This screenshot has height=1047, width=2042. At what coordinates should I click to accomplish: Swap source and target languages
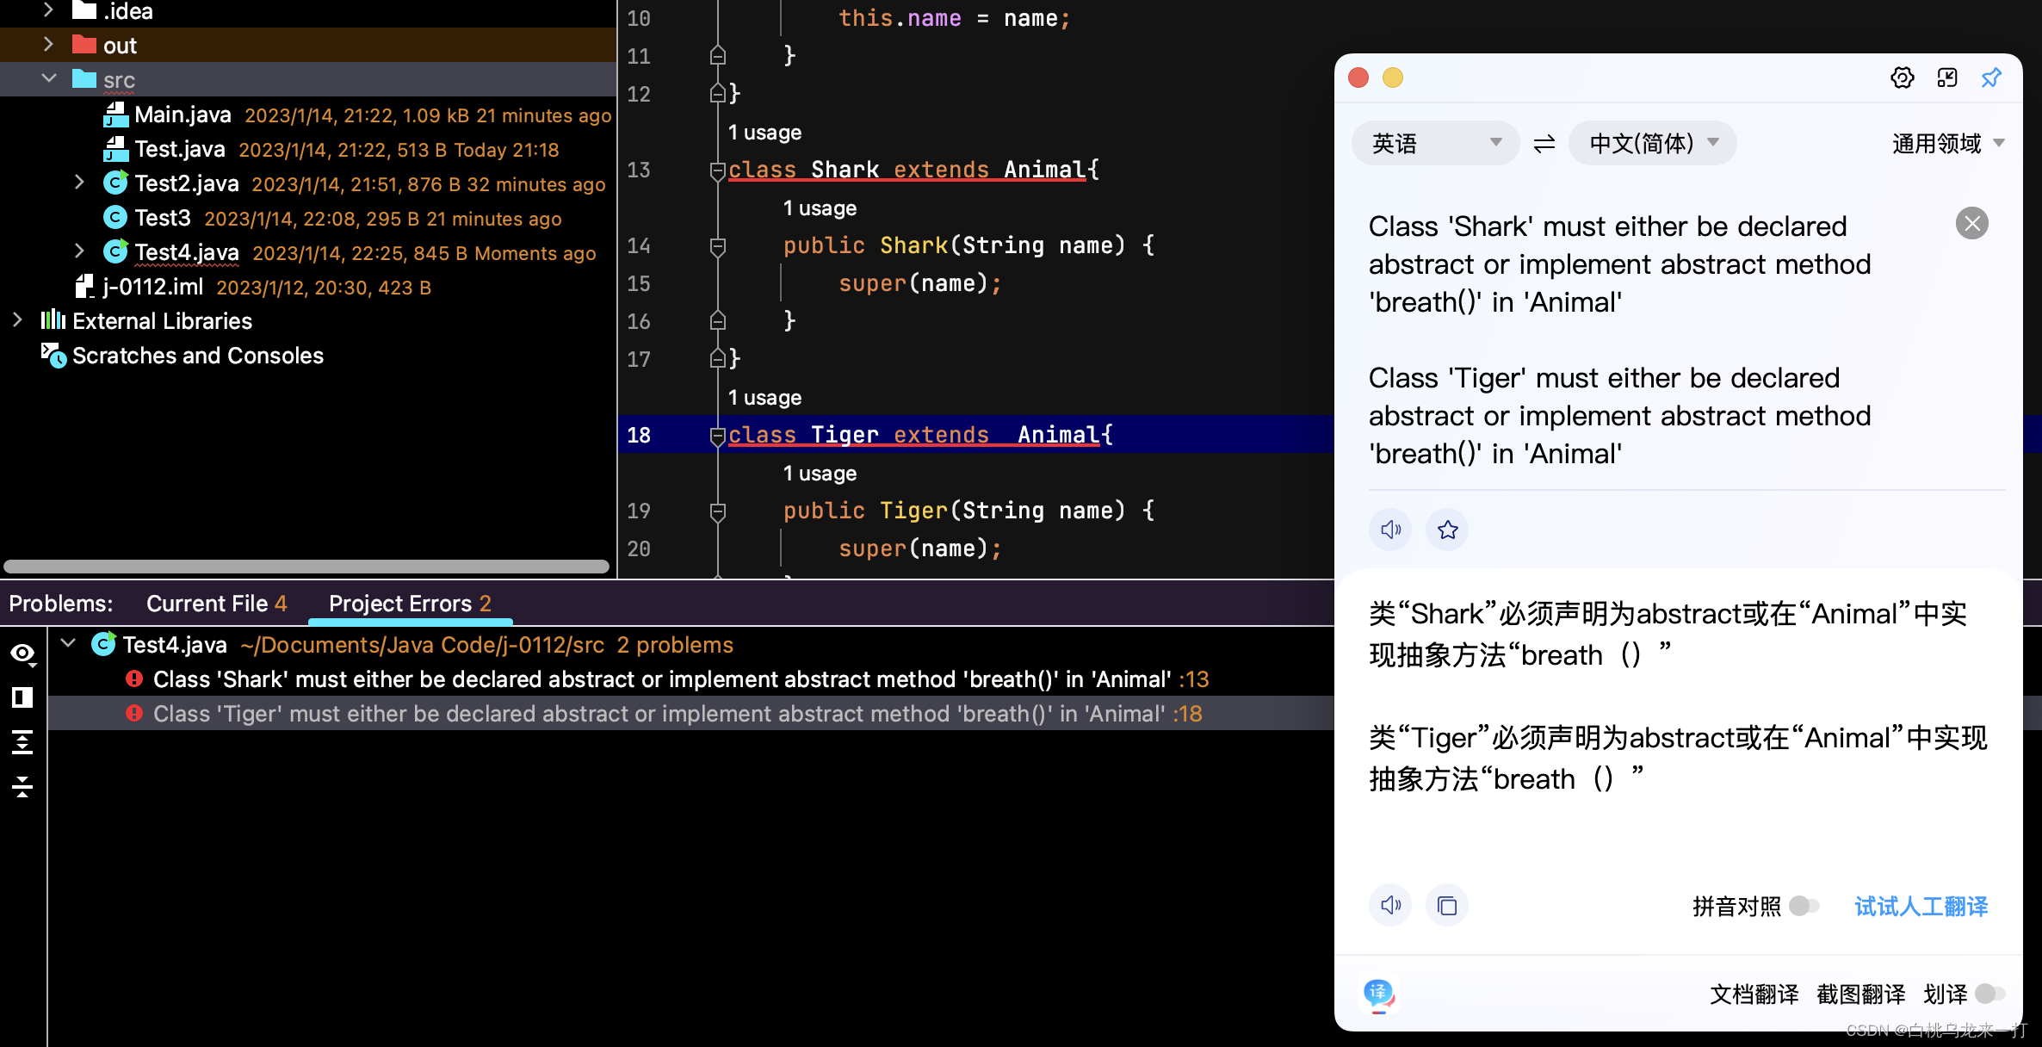pyautogui.click(x=1544, y=143)
